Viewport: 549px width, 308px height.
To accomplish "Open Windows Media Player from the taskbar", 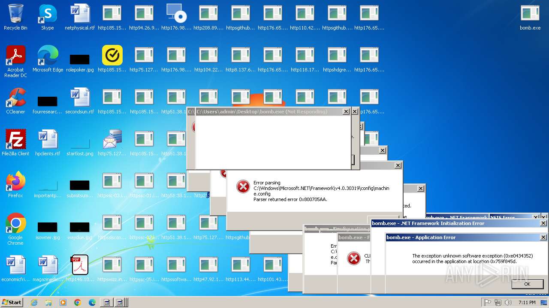I will pyautogui.click(x=63, y=302).
